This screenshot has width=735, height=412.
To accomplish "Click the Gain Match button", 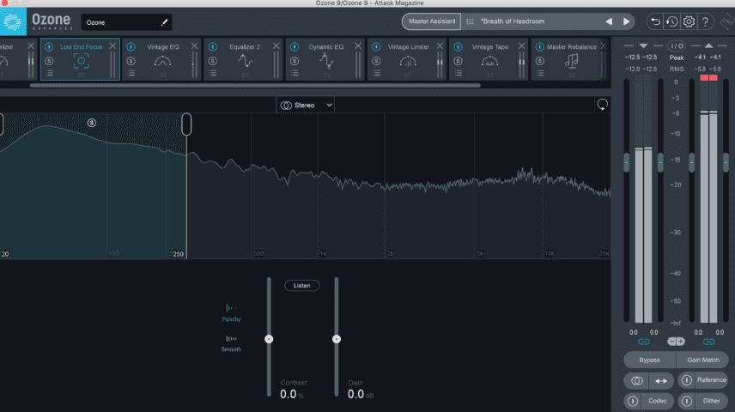I will [702, 360].
